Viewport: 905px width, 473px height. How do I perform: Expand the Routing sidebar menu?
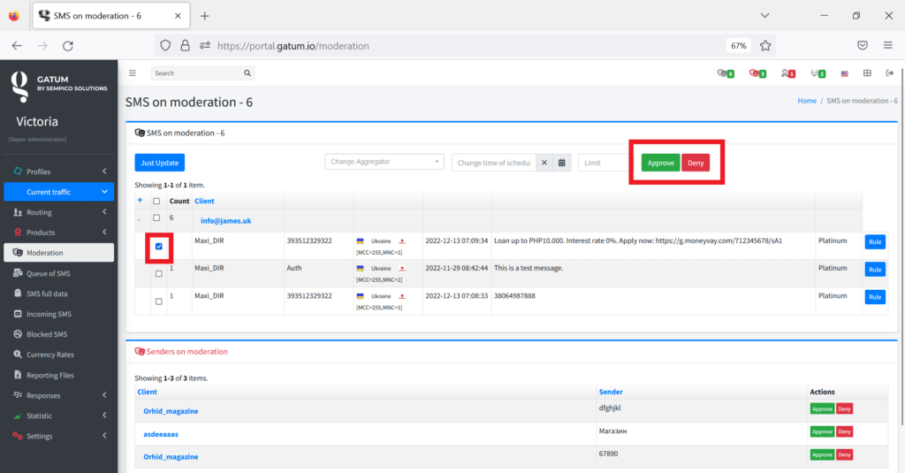point(59,212)
